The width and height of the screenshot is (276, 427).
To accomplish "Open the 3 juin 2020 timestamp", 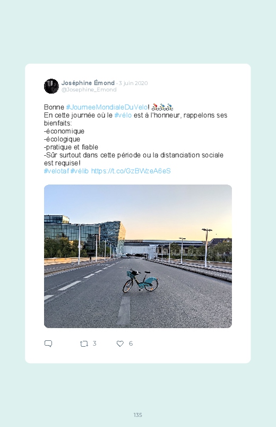I will tap(133, 83).
